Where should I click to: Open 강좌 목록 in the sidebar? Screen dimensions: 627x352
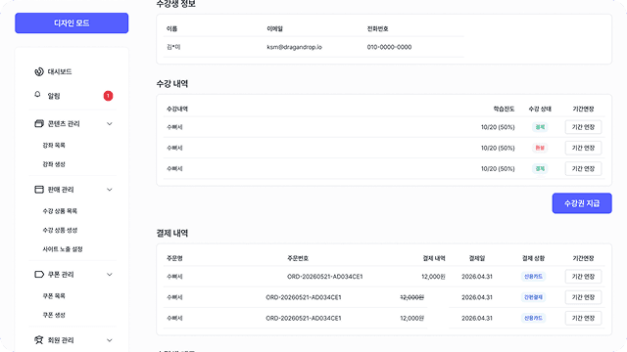(54, 146)
